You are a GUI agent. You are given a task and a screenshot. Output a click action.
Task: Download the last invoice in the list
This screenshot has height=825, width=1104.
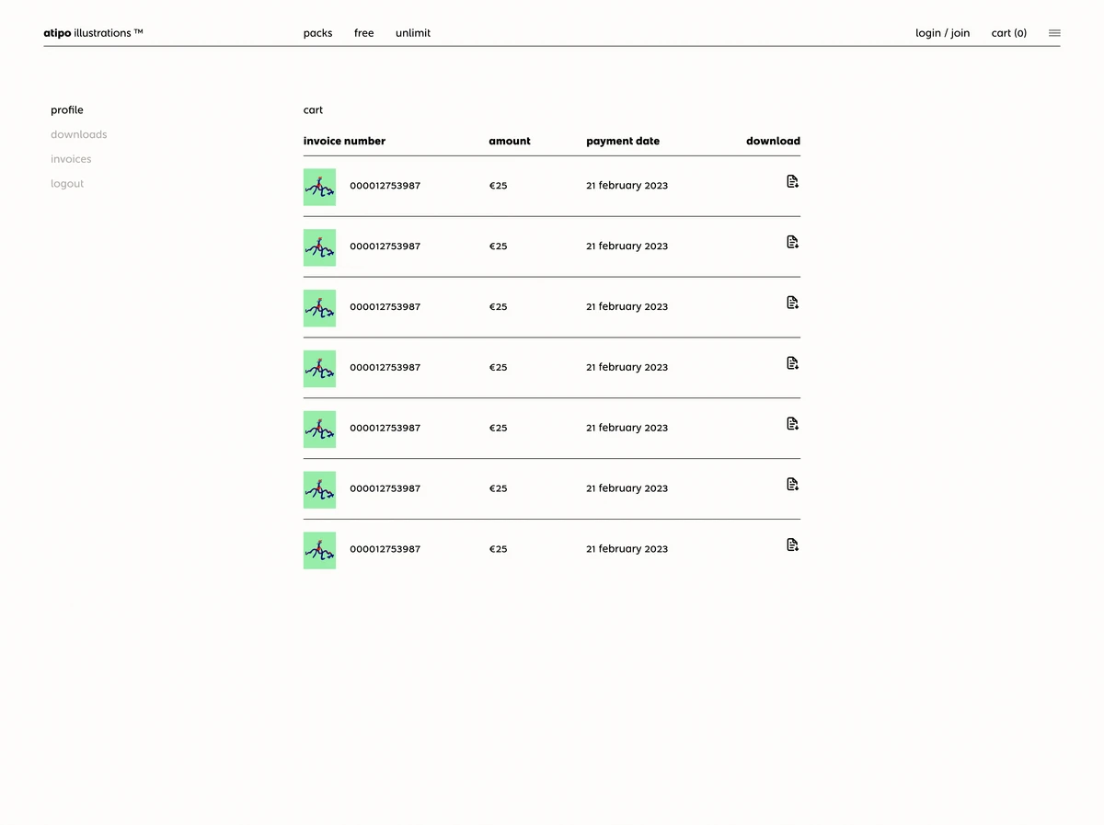[792, 544]
